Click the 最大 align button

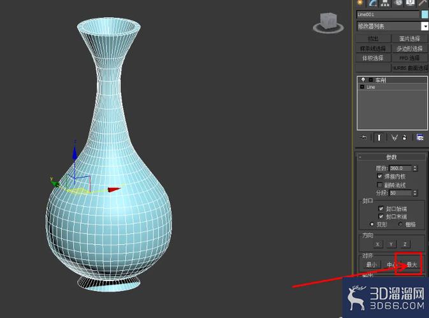(x=412, y=264)
